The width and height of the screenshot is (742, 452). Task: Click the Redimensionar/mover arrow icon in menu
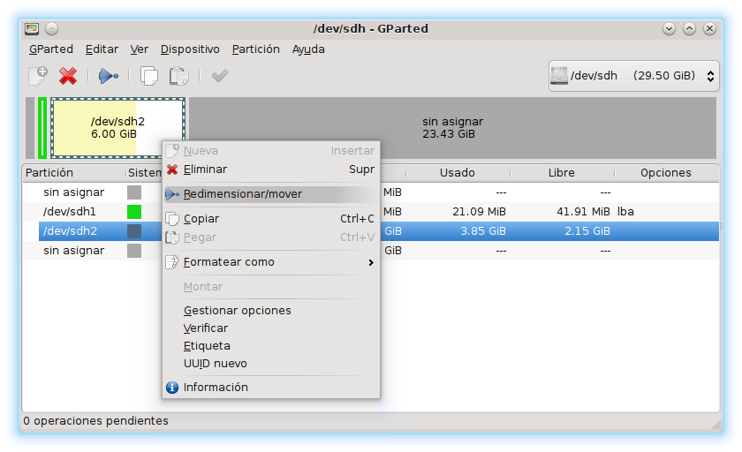pyautogui.click(x=172, y=194)
